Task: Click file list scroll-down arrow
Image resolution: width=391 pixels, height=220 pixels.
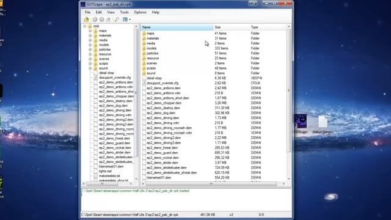Action: (x=289, y=178)
